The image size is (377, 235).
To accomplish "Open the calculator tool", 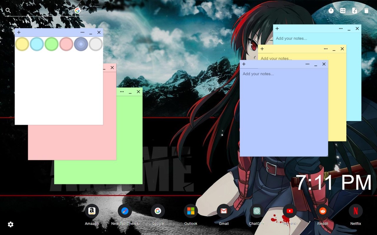I will click(343, 11).
